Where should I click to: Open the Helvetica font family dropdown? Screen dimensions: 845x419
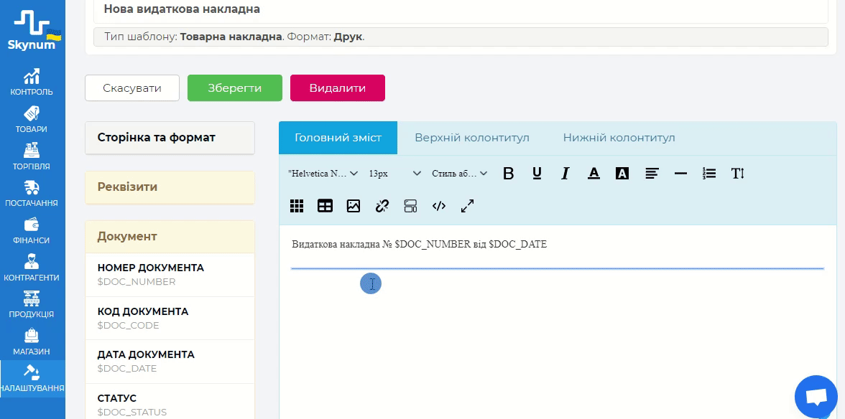click(323, 174)
